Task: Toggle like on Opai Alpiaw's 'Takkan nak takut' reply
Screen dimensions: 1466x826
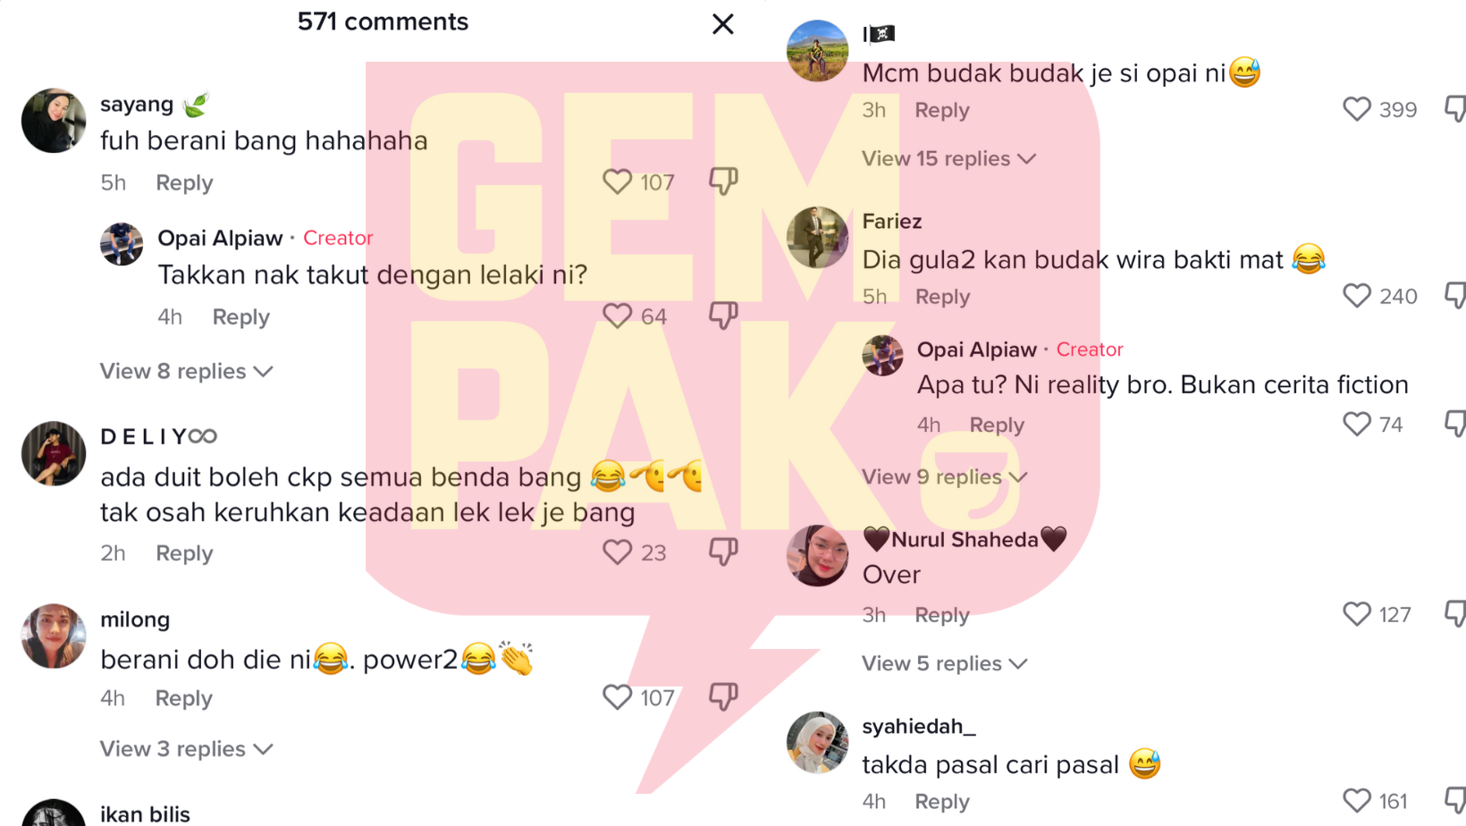Action: pos(617,316)
